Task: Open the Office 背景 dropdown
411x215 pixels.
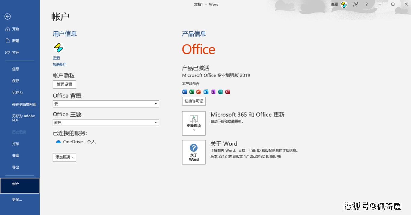Action: point(156,104)
